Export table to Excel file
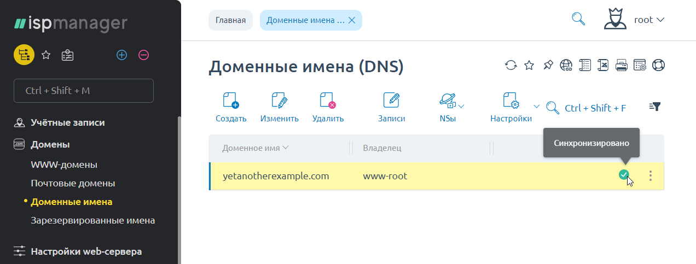This screenshot has height=264, width=696. click(603, 66)
